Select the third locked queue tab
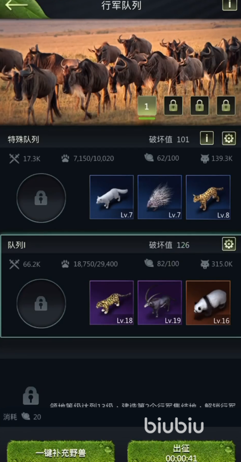 click(200, 106)
